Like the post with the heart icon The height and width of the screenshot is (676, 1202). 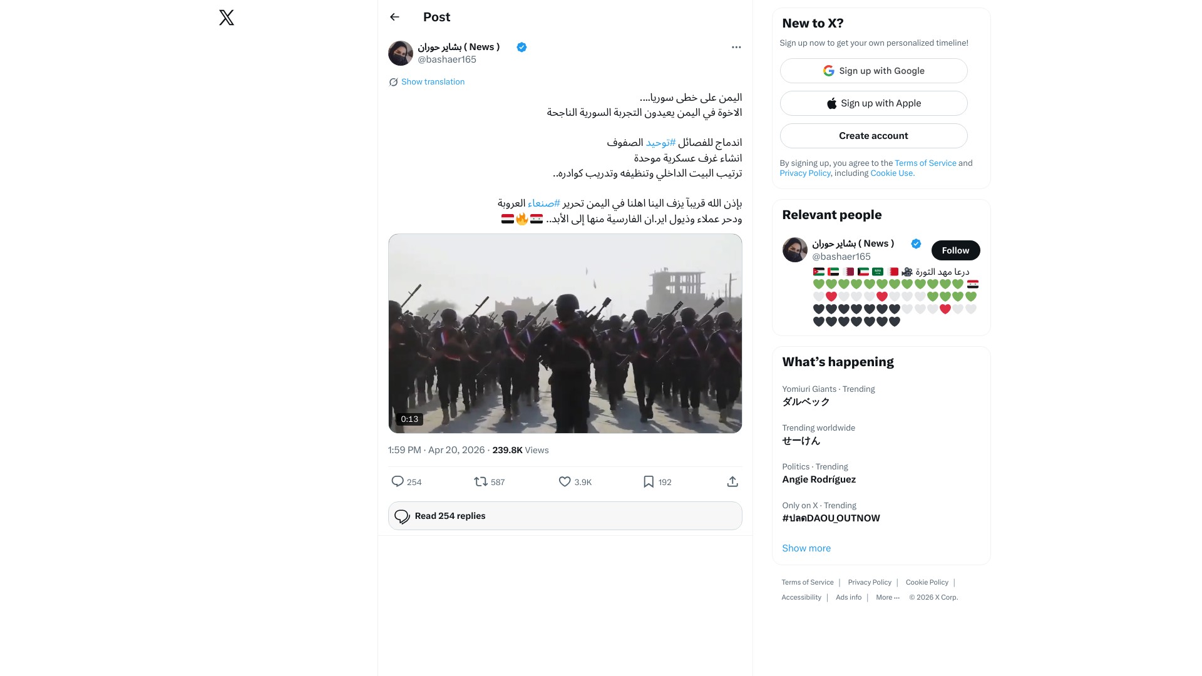[565, 481]
